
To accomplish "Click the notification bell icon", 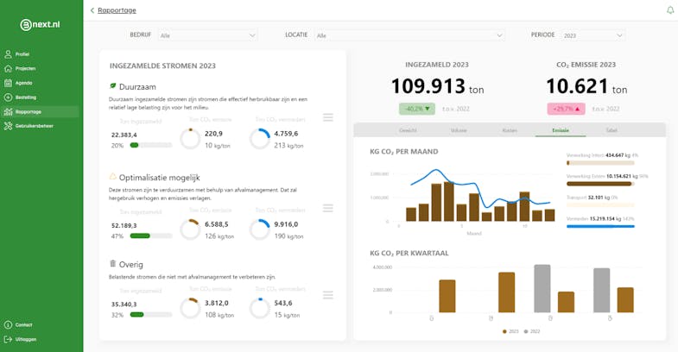I will tap(669, 10).
